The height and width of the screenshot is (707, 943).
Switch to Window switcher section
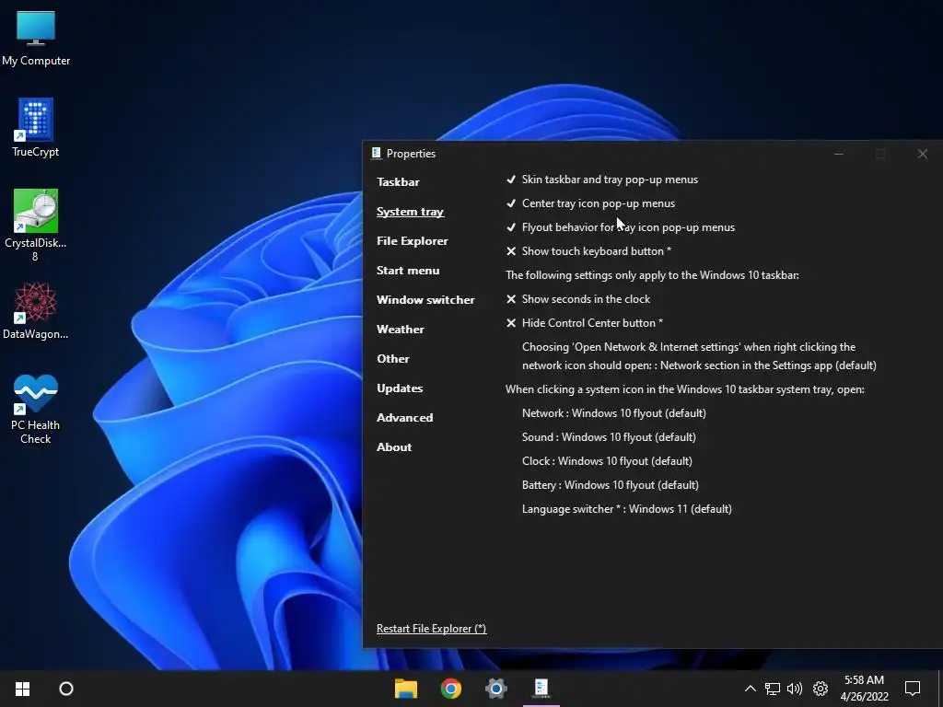(x=425, y=300)
